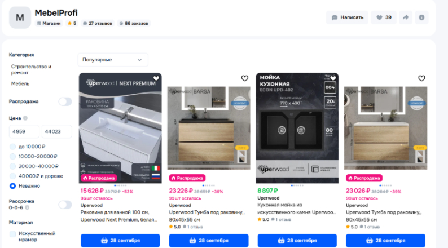
Task: Open title Uperwood Тумба под раковину 90x45x55
Action: tap(384, 216)
